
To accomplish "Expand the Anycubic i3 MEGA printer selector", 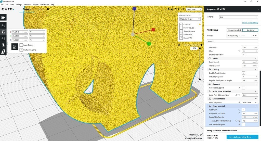I will (x=232, y=9).
